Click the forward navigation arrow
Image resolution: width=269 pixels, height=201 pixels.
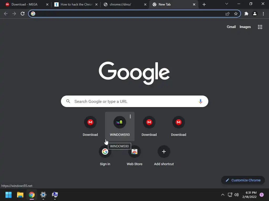coord(14,14)
